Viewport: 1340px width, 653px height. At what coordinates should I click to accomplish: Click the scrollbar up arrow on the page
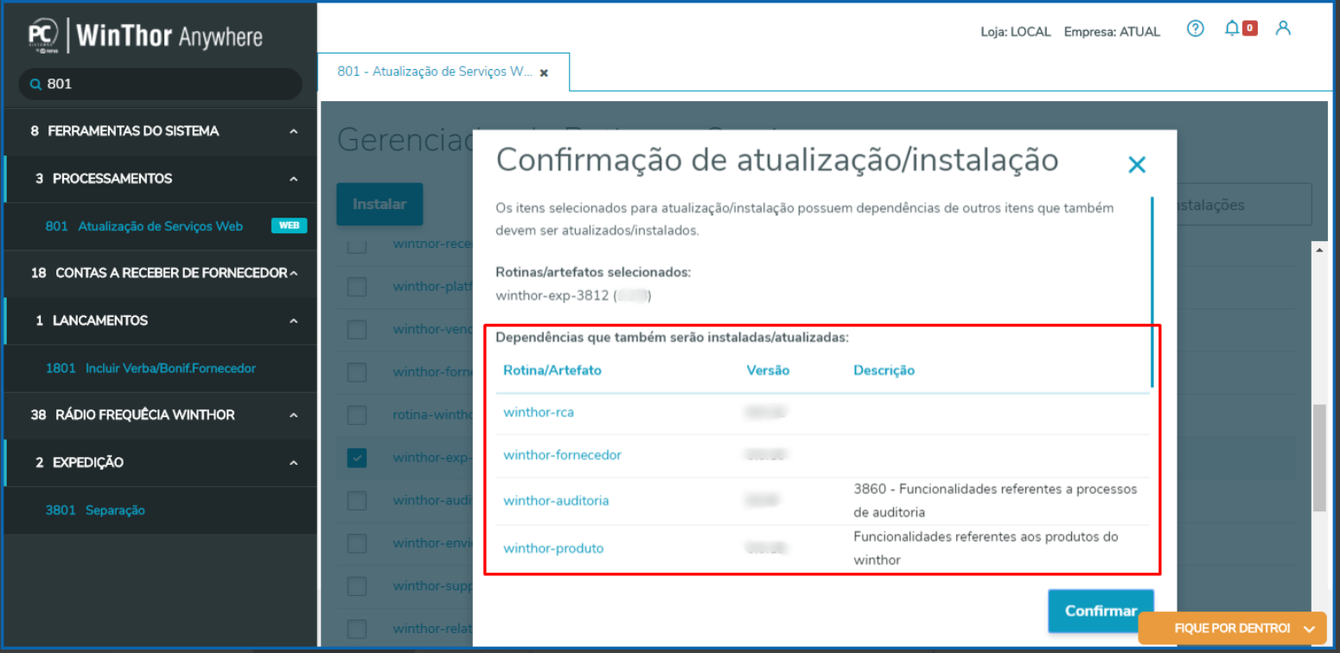pyautogui.click(x=1319, y=250)
